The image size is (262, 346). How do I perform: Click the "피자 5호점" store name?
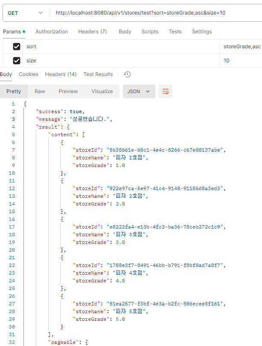tap(129, 311)
